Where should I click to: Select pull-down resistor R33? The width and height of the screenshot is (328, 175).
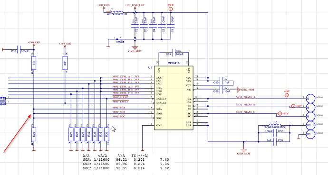(95, 134)
